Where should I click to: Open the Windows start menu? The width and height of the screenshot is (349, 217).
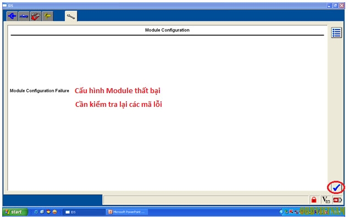point(15,212)
